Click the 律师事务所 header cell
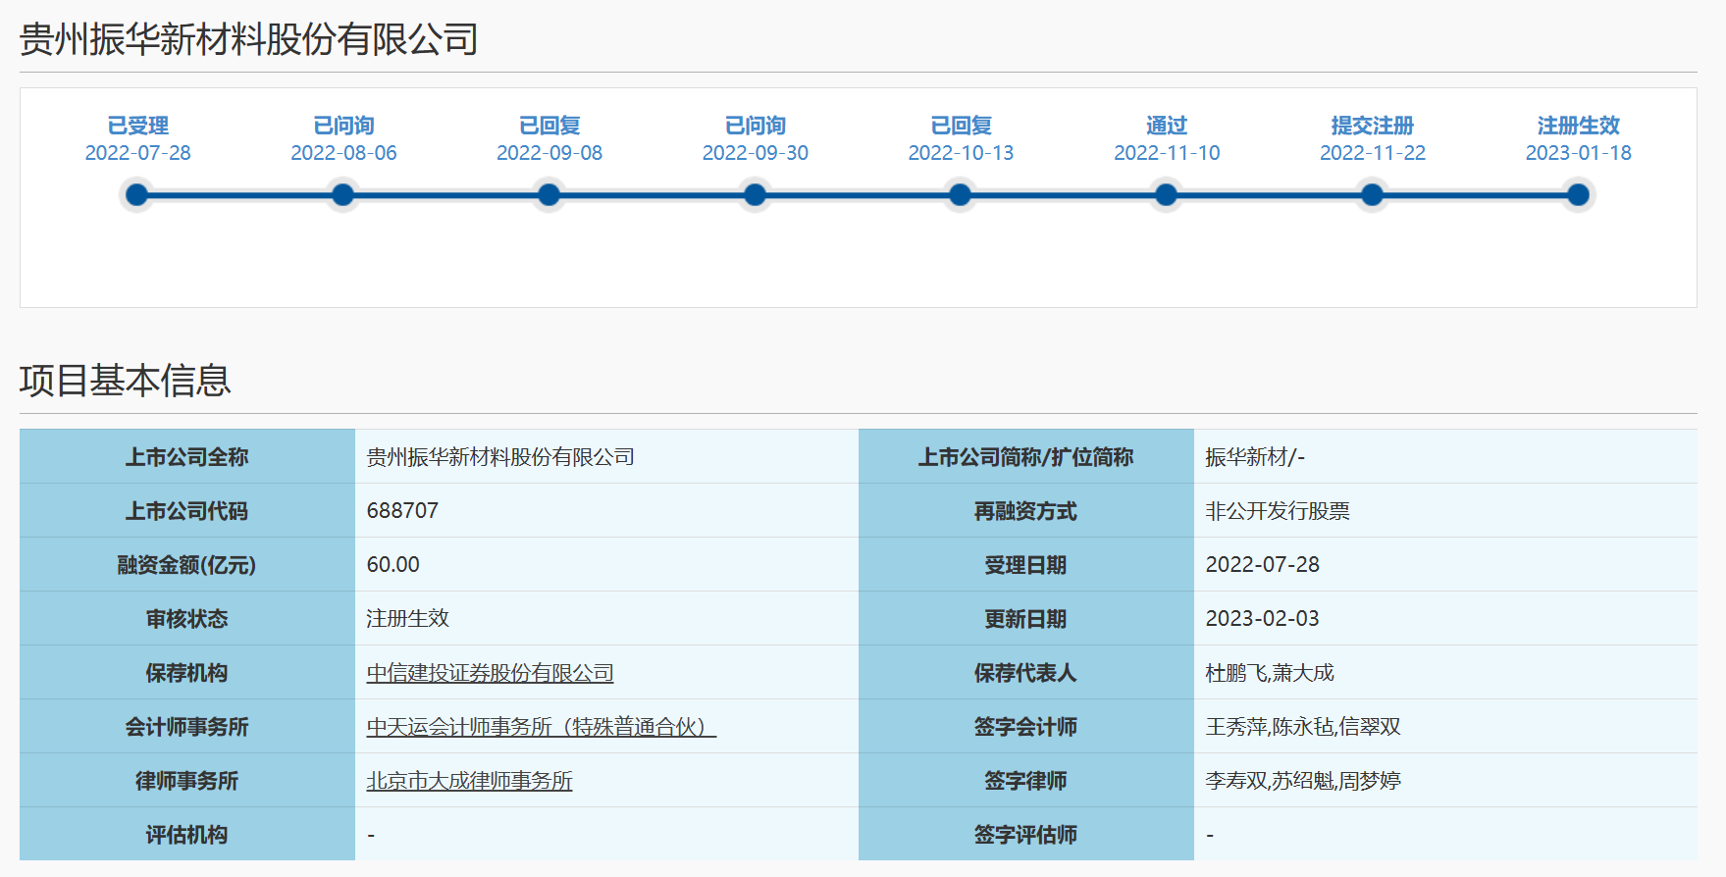The image size is (1726, 877). (187, 781)
